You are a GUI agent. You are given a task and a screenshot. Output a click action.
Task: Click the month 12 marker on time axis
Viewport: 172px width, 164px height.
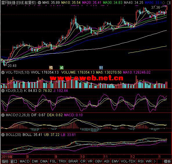click(x=133, y=157)
